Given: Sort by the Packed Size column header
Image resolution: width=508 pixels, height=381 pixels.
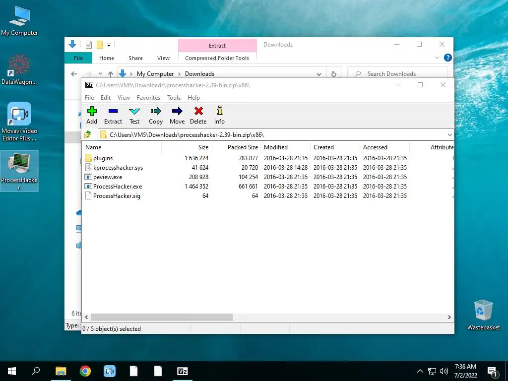Looking at the screenshot, I should [236, 147].
